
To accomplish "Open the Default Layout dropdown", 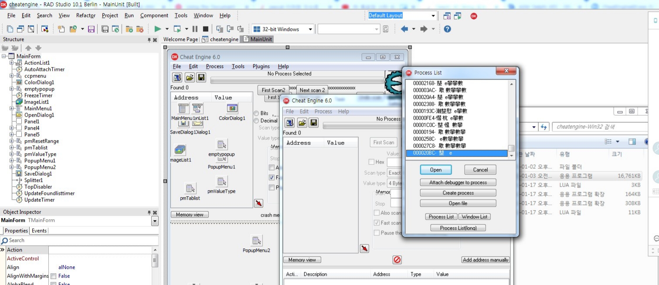I will pyautogui.click(x=433, y=16).
